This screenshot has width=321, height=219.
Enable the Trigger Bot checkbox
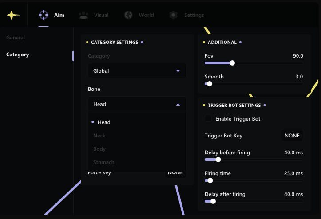[x=208, y=119]
